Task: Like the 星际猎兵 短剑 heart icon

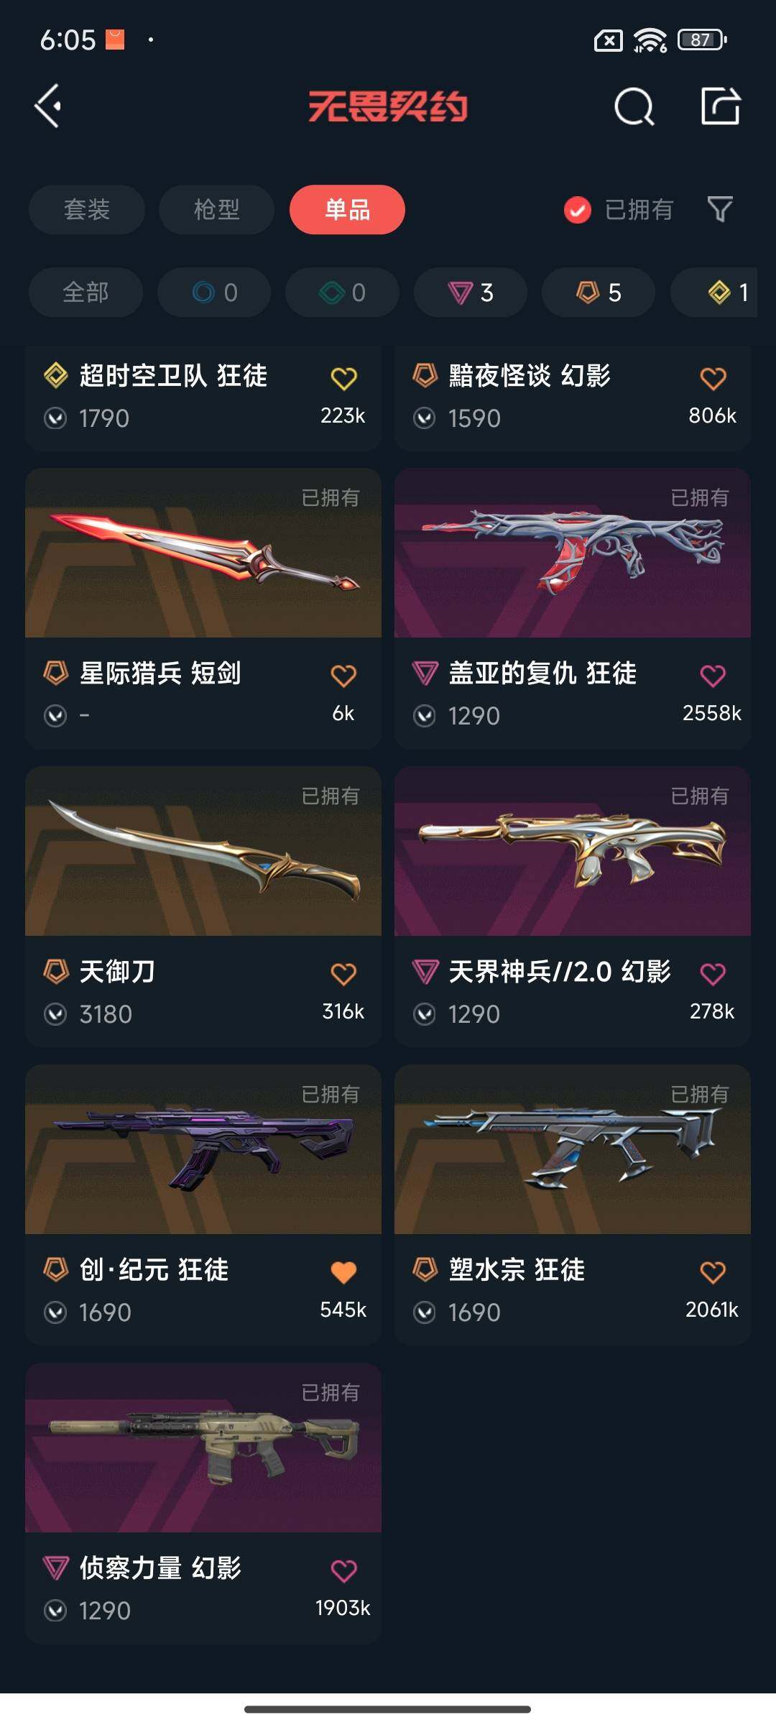Action: [343, 676]
